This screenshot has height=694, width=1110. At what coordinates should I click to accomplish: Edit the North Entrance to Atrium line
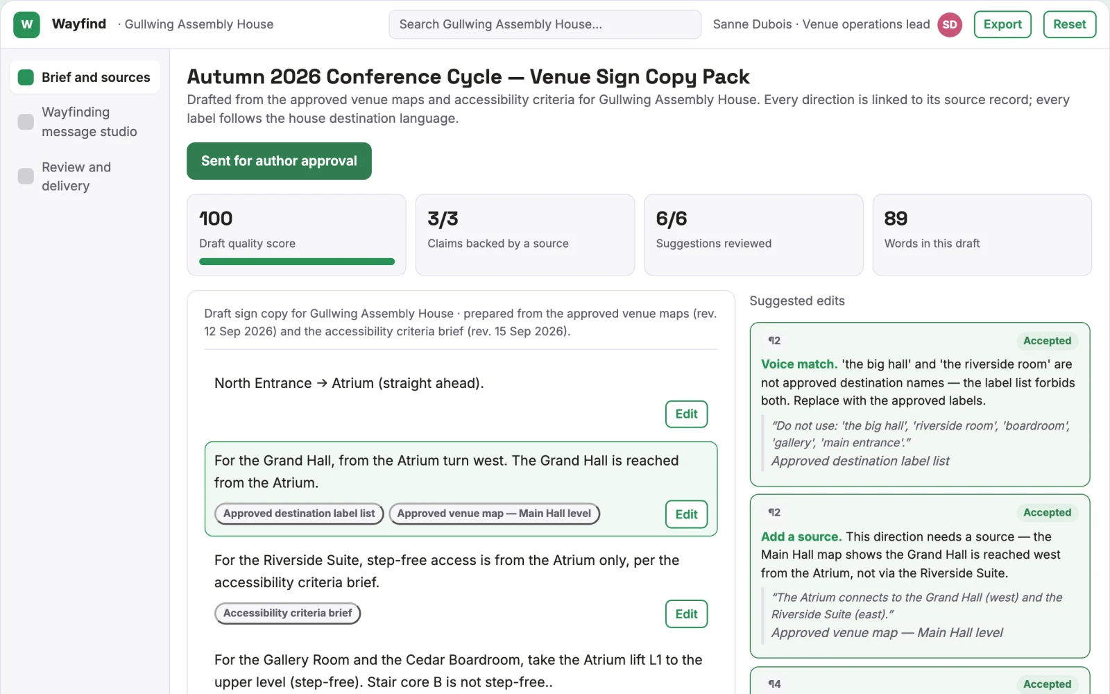(686, 414)
